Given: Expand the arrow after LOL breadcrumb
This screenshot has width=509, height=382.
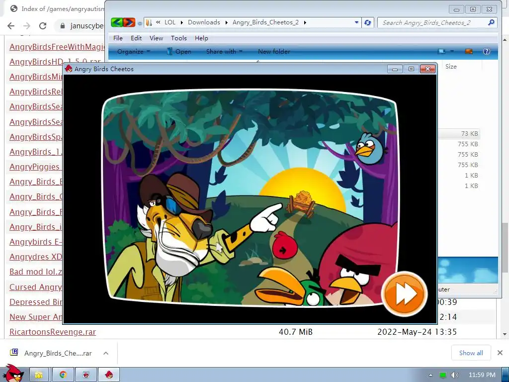Looking at the screenshot, I should (x=181, y=22).
